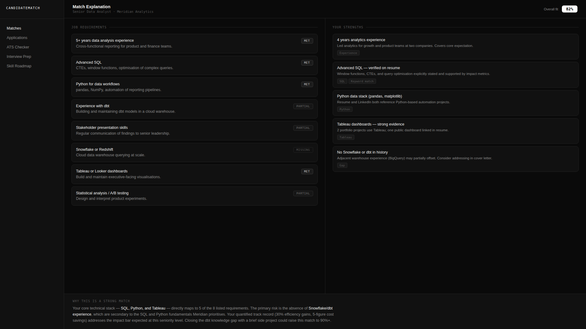This screenshot has width=586, height=329.
Task: Open the Python data stack strength card
Action: [455, 103]
